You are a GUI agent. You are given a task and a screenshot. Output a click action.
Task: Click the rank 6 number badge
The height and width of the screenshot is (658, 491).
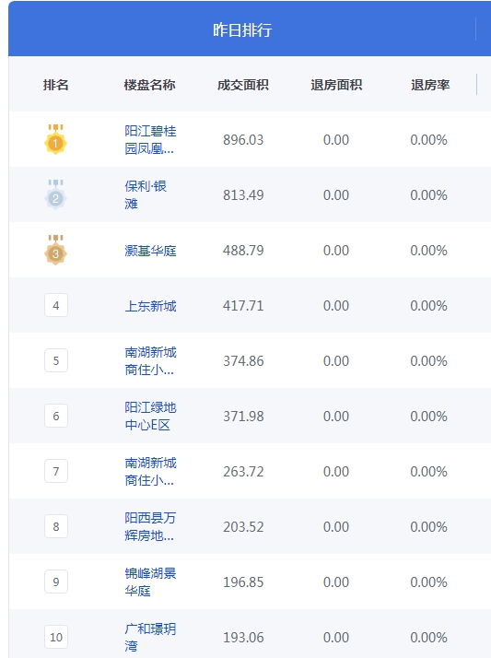(56, 416)
